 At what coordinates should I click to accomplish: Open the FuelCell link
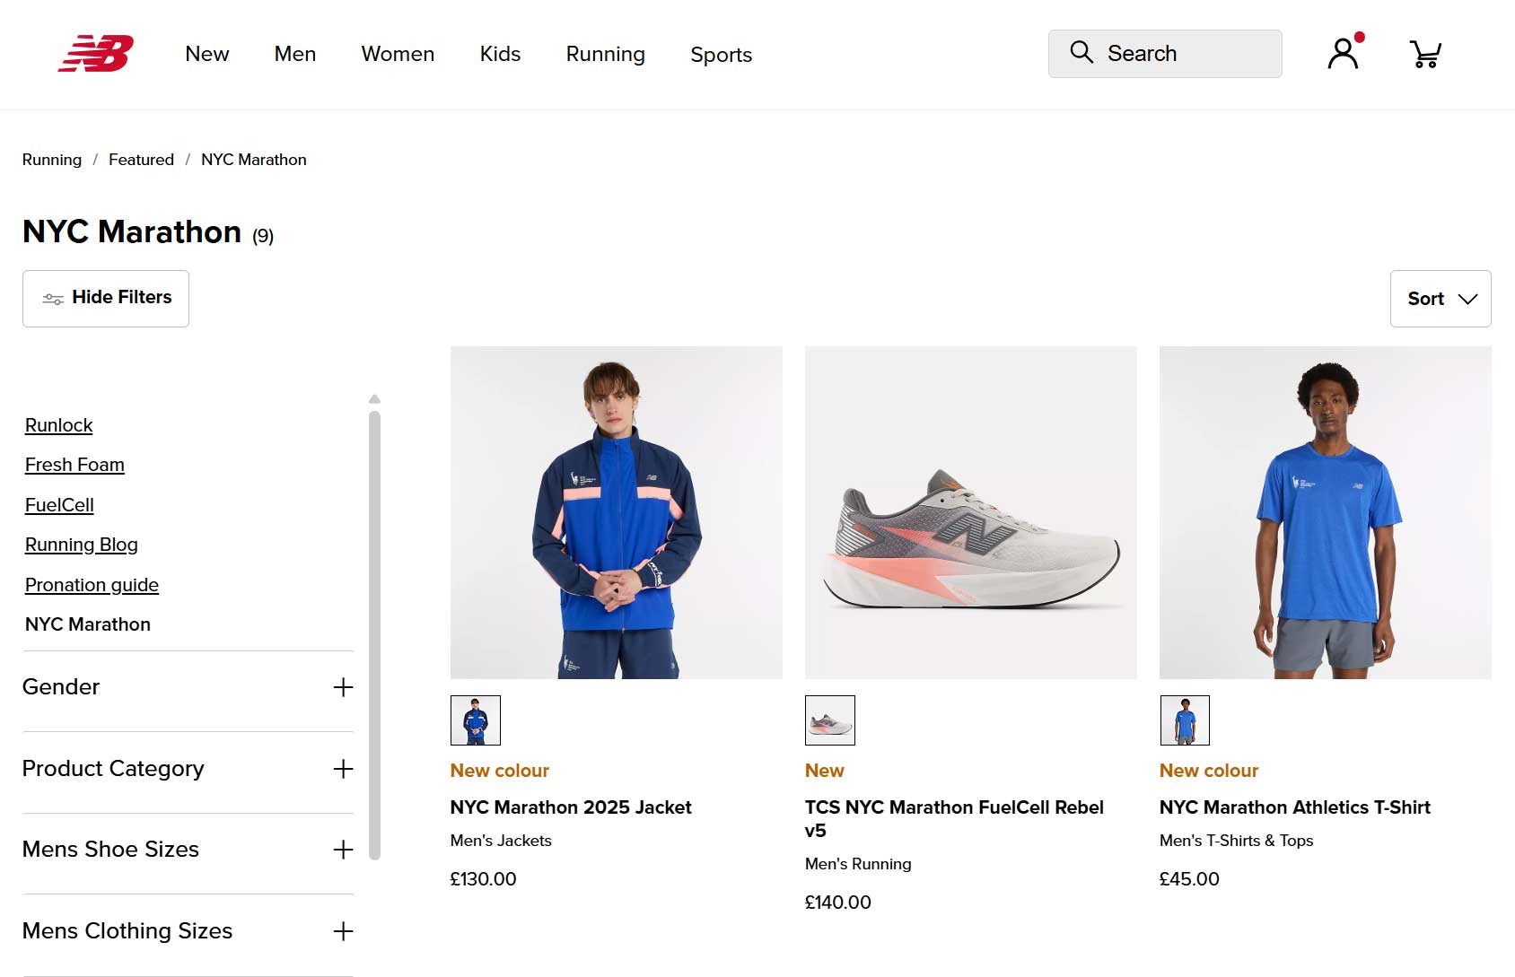(59, 505)
